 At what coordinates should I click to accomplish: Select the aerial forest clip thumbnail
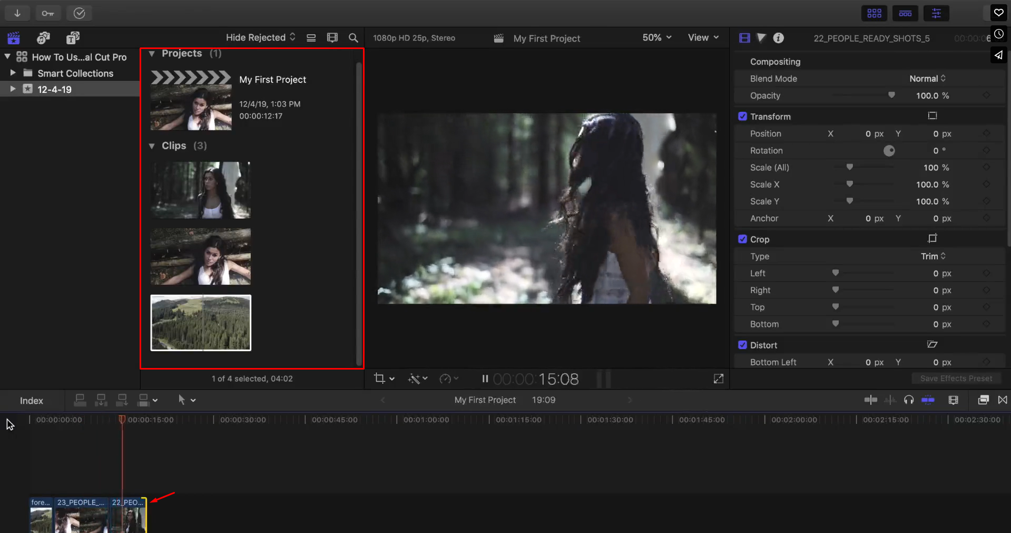point(201,323)
